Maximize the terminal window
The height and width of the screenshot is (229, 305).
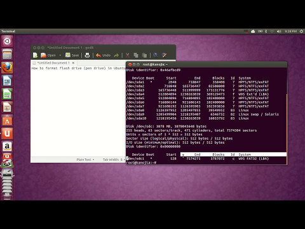pos(138,64)
